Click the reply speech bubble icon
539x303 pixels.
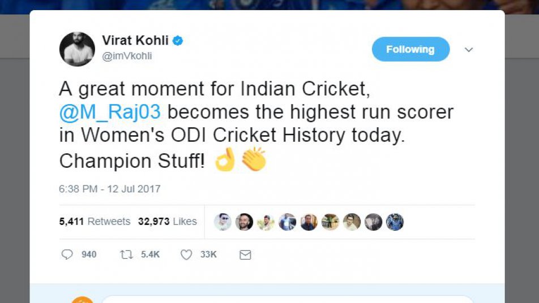[x=67, y=255]
